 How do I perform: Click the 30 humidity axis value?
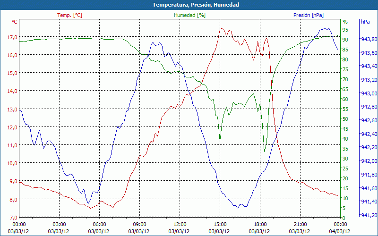tap(345, 159)
